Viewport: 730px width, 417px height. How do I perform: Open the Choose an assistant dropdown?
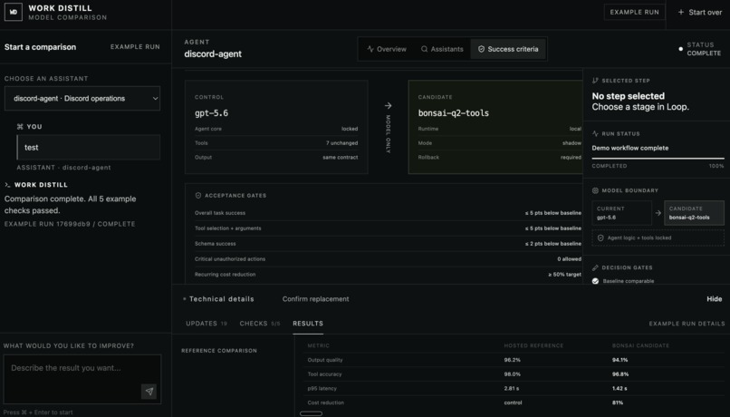[82, 98]
